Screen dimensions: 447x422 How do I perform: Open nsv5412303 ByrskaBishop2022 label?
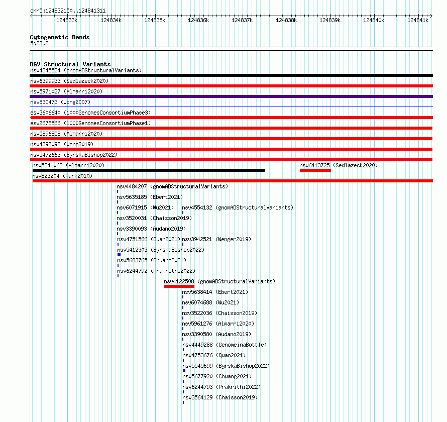(161, 250)
